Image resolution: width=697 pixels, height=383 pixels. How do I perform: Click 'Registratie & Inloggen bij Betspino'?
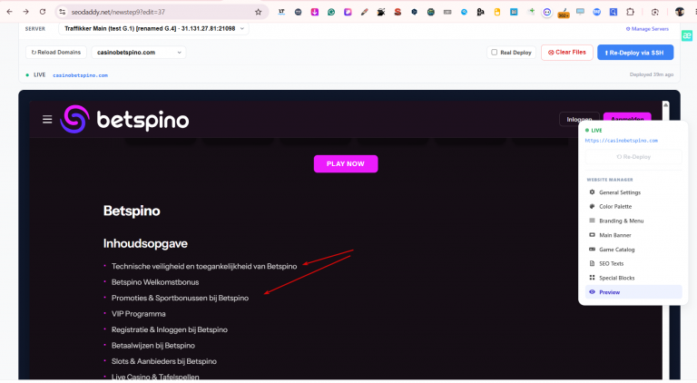click(170, 329)
